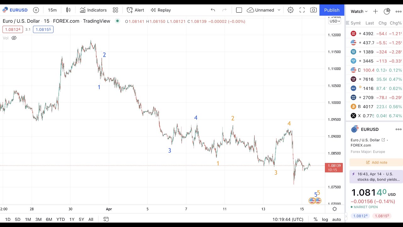
Task: Click the current price label 1.08139
Action: [x=334, y=168]
